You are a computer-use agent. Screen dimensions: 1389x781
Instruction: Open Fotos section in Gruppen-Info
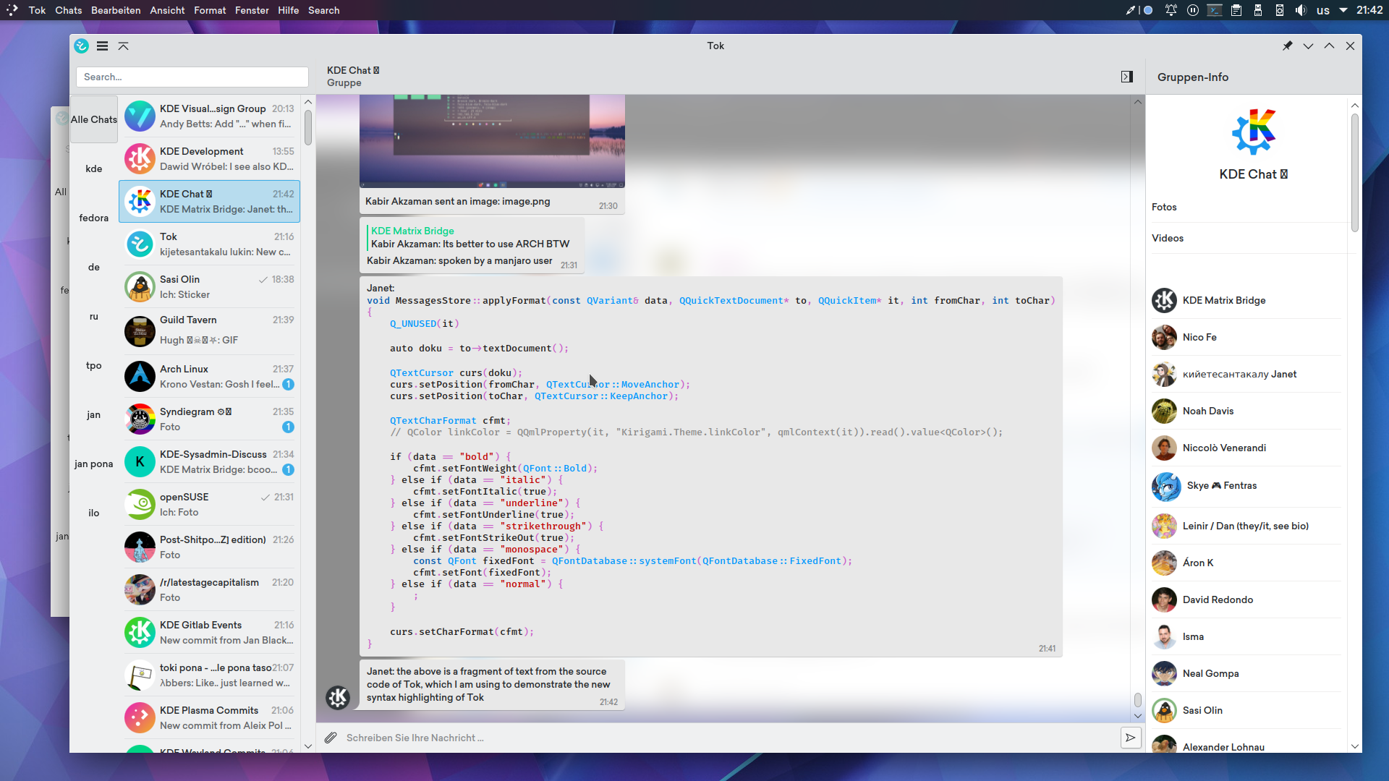coord(1247,207)
